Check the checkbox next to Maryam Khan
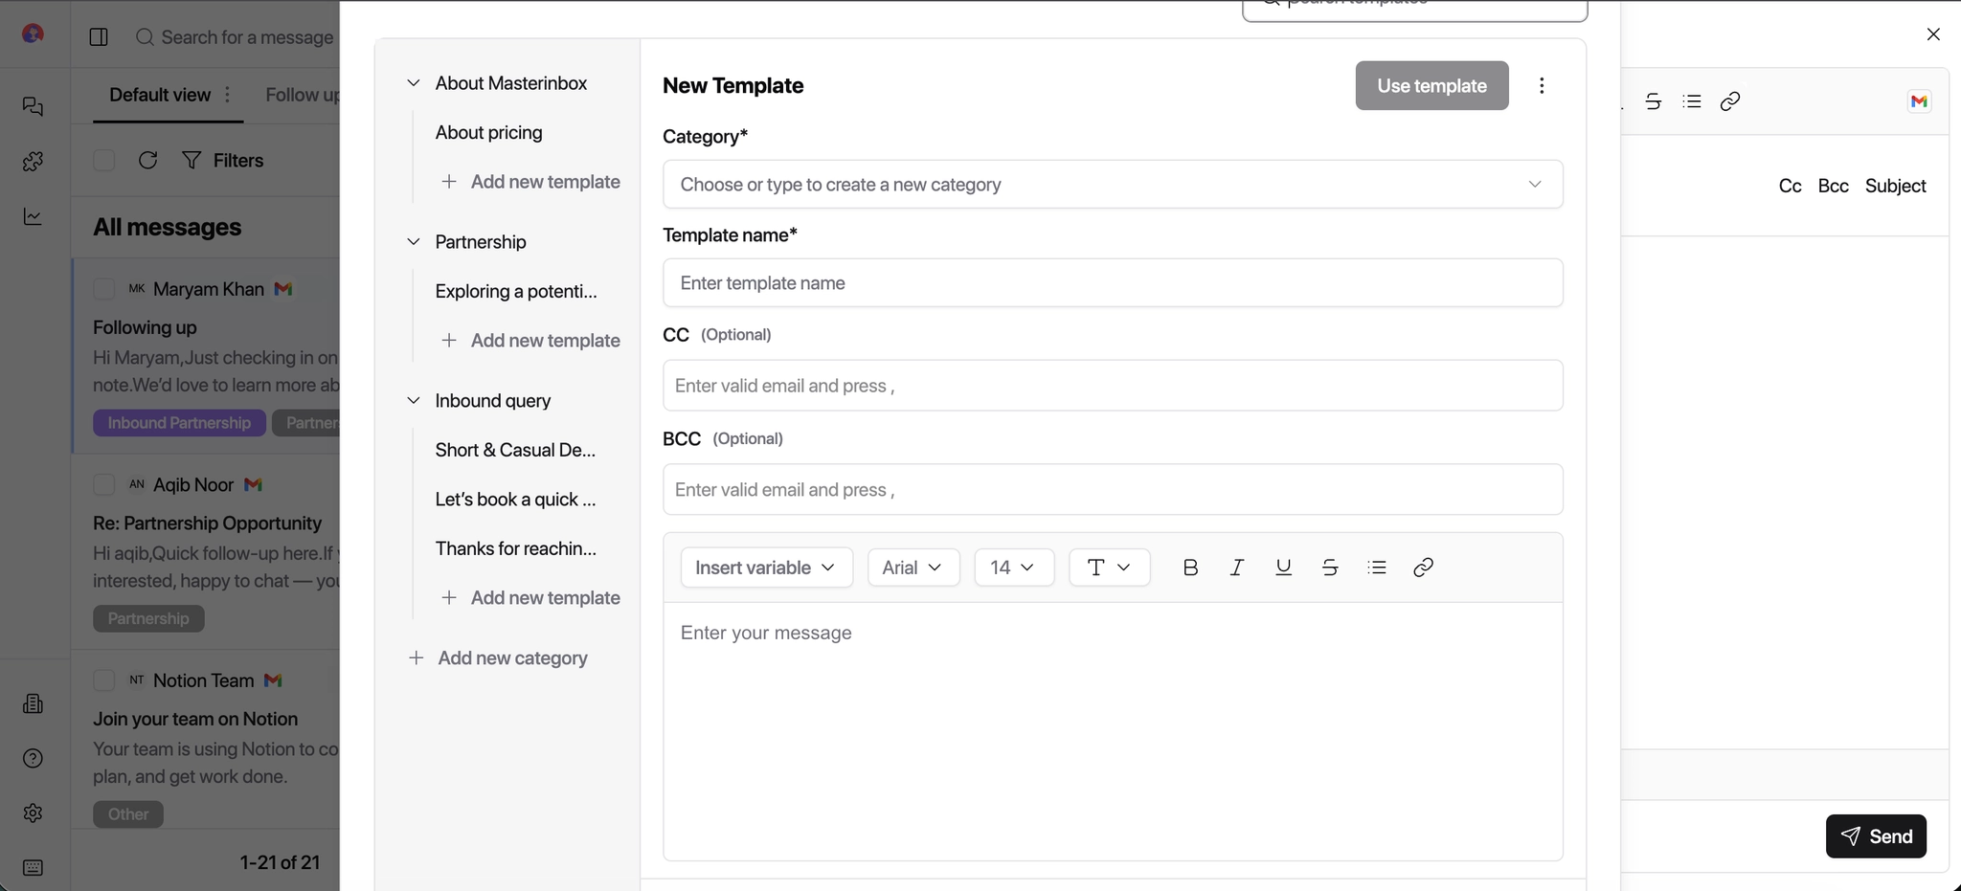This screenshot has height=891, width=1961. [104, 288]
